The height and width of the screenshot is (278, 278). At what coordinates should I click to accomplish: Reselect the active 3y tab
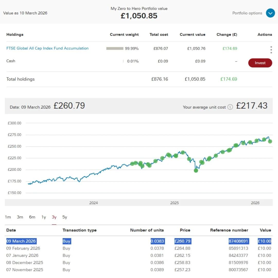click(x=54, y=217)
